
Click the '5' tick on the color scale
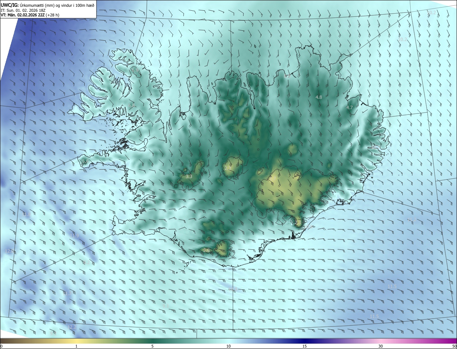click(x=152, y=346)
